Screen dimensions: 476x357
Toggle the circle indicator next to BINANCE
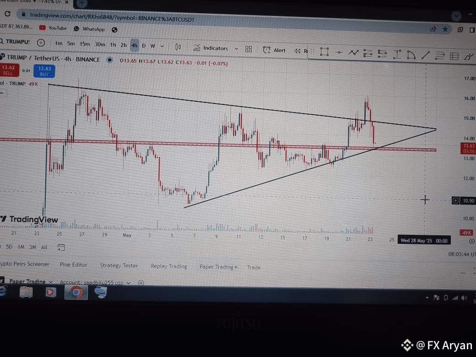click(x=109, y=60)
